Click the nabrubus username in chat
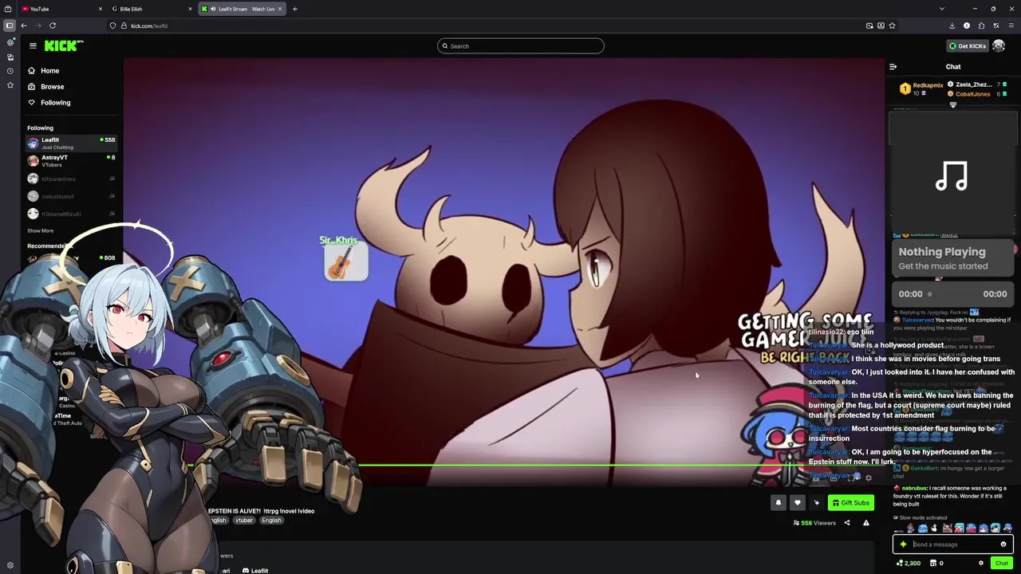Image resolution: width=1021 pixels, height=574 pixels. point(914,487)
